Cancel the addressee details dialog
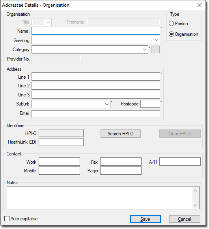Viewport: 209px width, 229px height. (x=185, y=219)
